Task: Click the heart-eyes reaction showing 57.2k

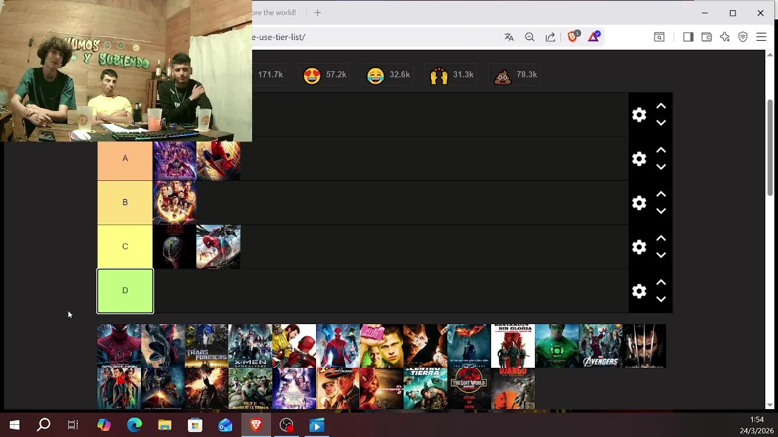Action: click(x=325, y=75)
